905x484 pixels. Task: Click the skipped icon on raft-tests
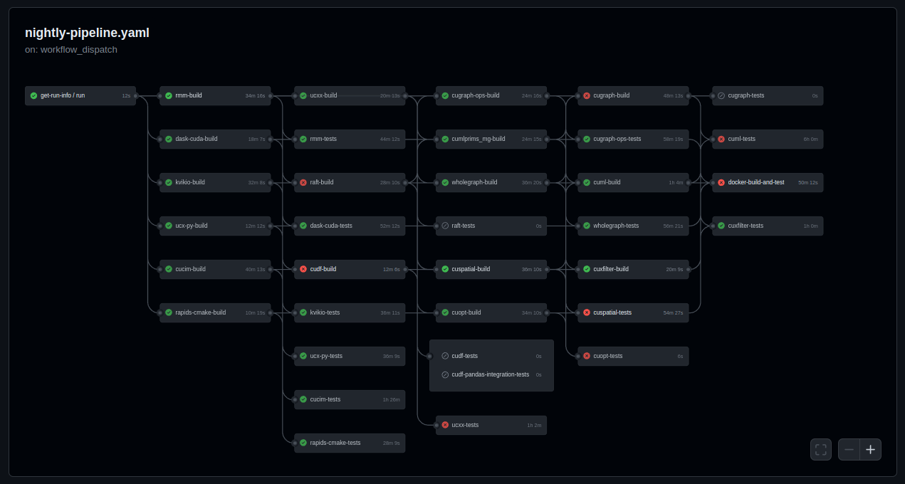coord(445,226)
